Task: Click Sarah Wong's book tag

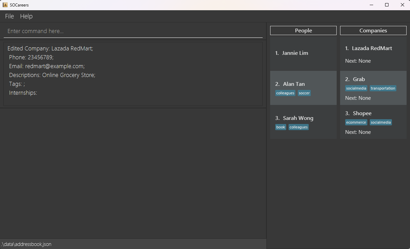Action: tap(281, 127)
